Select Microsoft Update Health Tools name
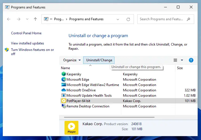Screen dimensions: 201x140 89,96
